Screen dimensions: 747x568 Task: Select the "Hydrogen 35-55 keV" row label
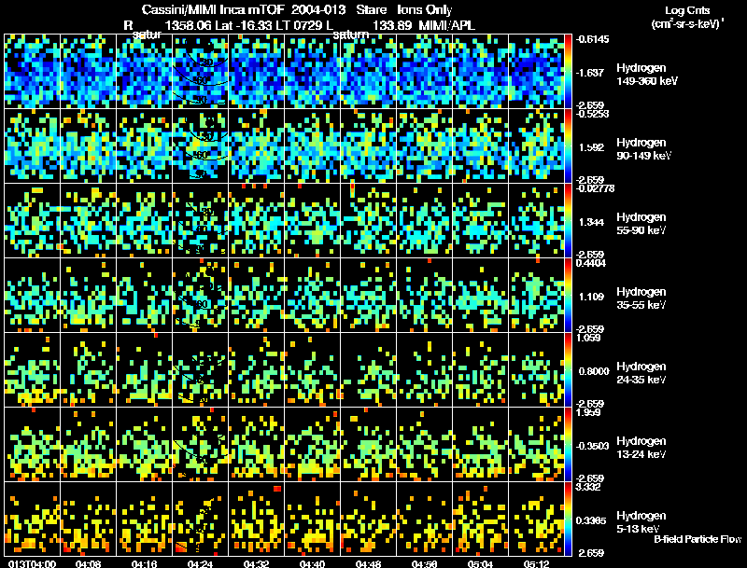[x=641, y=298]
